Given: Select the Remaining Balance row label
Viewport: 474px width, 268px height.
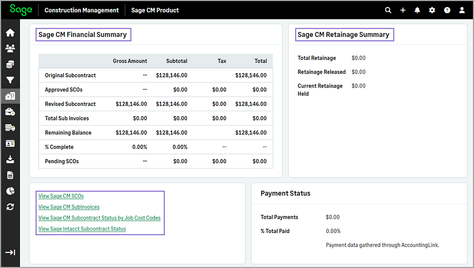Looking at the screenshot, I should pos(68,133).
